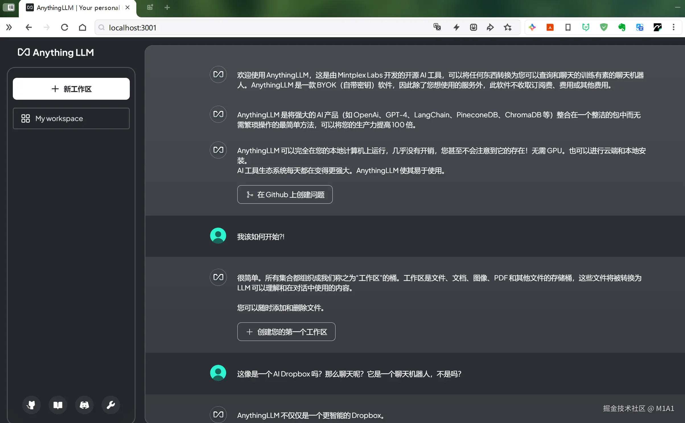This screenshot has height=423, width=685.
Task: Open a new browser tab with plus
Action: [x=167, y=8]
